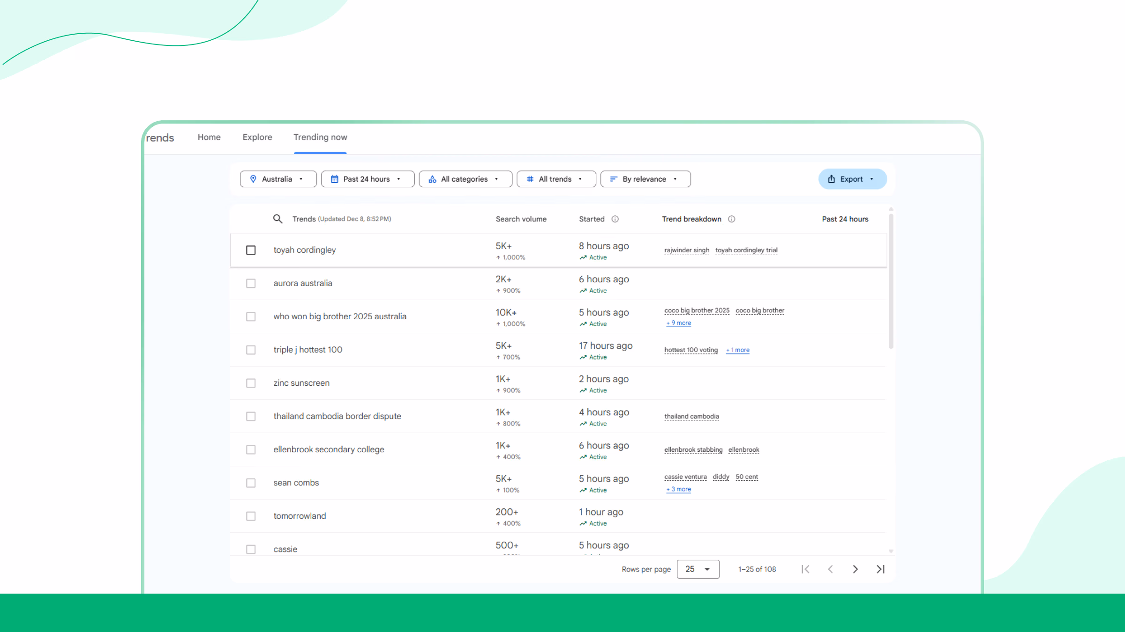Click the first page arrow icon
1125x632 pixels.
805,569
